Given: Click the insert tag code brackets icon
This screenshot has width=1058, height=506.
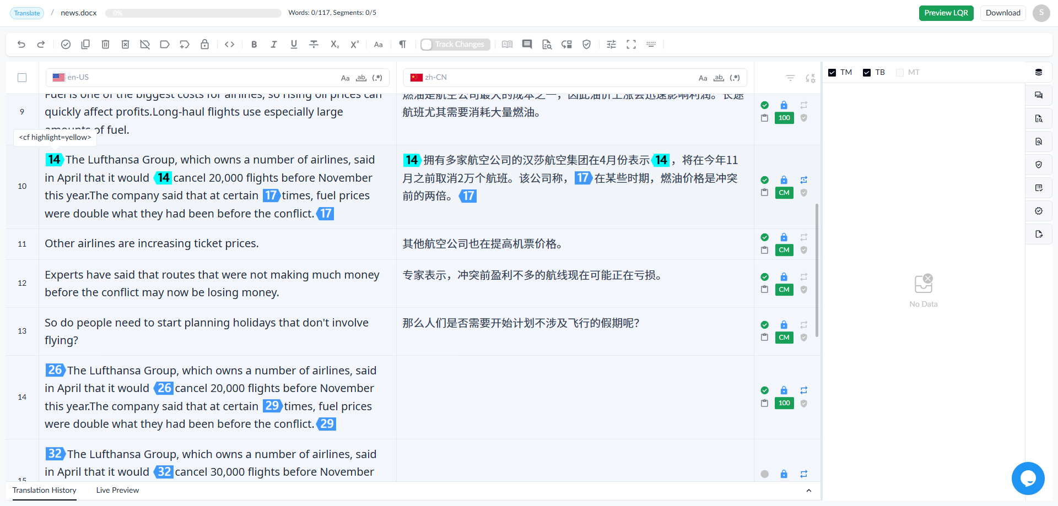Looking at the screenshot, I should coord(230,45).
